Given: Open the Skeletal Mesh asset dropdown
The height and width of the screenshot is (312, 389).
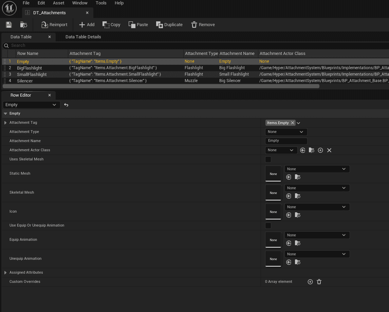Looking at the screenshot, I should pyautogui.click(x=317, y=188).
